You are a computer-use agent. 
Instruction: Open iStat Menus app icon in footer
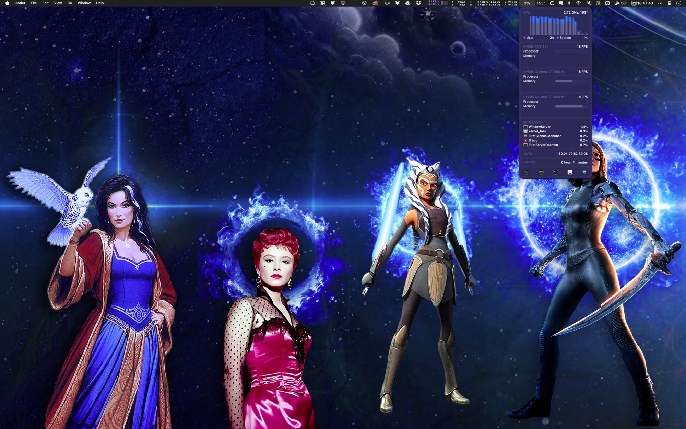[584, 172]
